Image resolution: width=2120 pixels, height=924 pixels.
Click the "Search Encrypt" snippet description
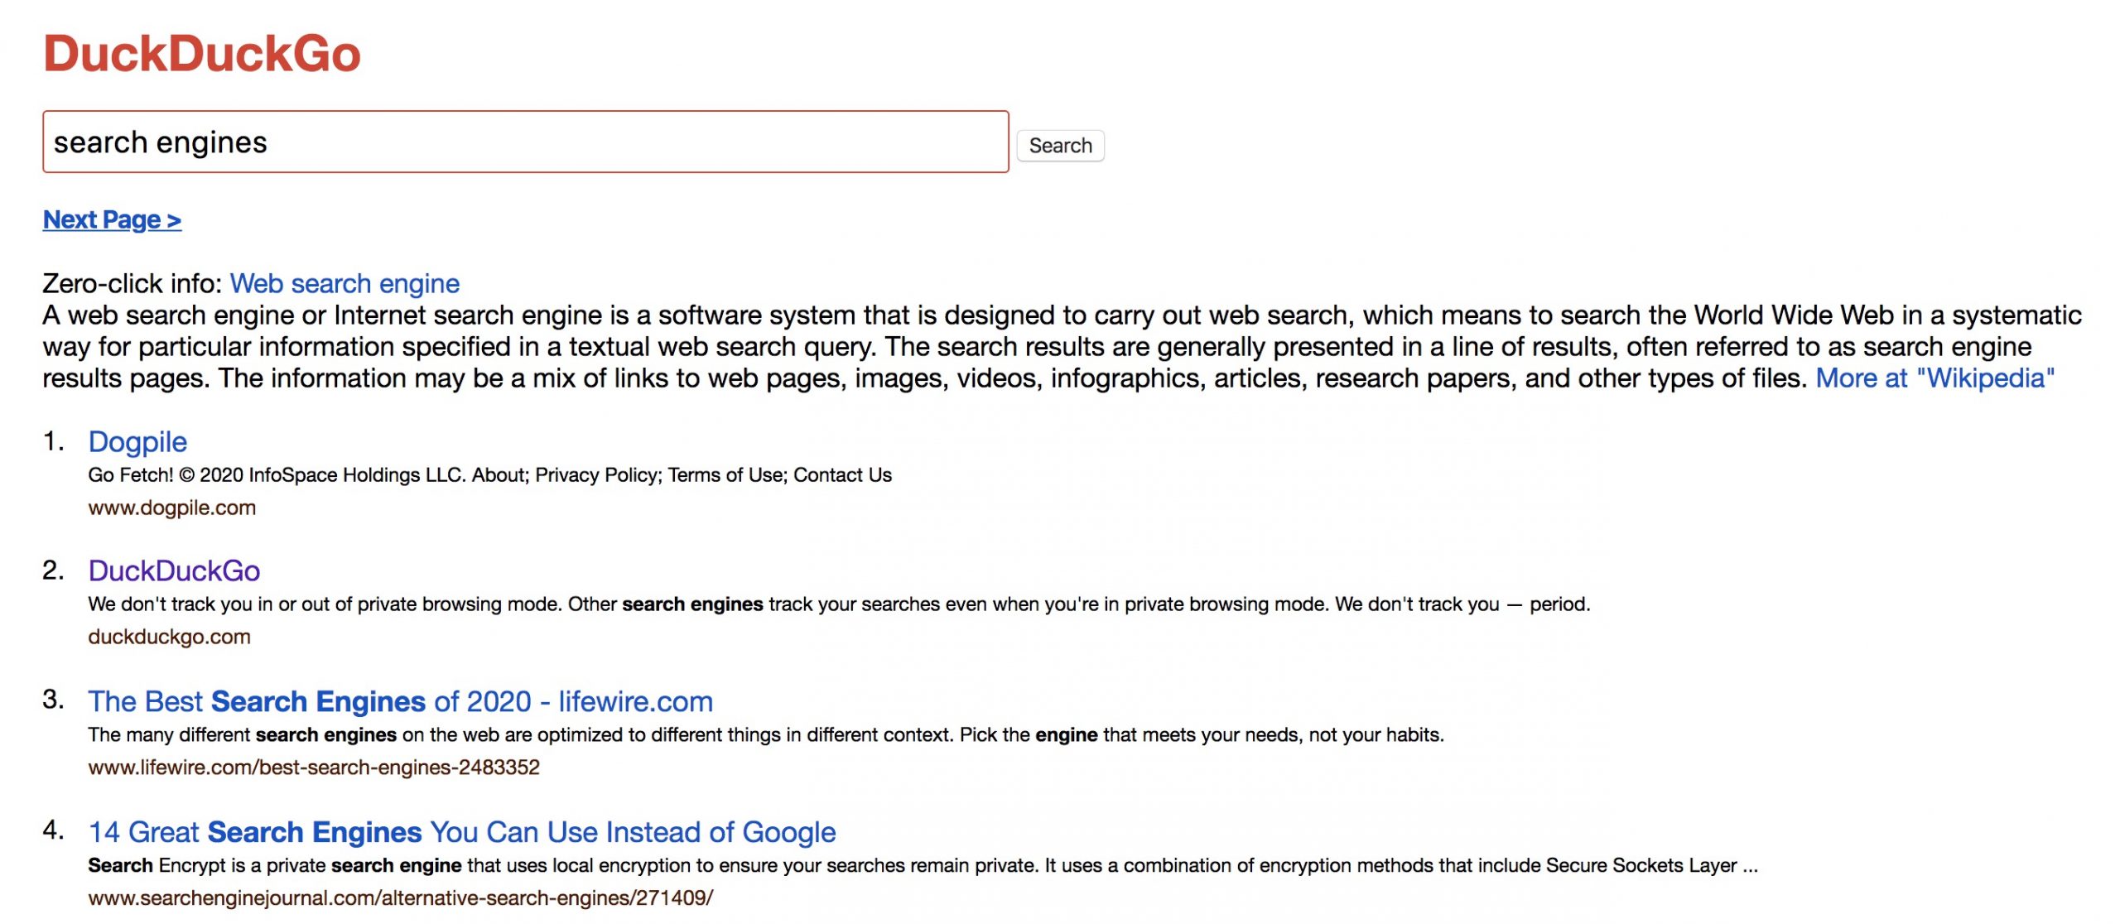pos(923,866)
